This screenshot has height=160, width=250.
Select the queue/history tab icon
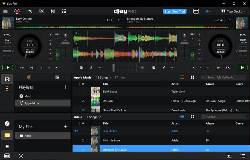tap(57, 77)
